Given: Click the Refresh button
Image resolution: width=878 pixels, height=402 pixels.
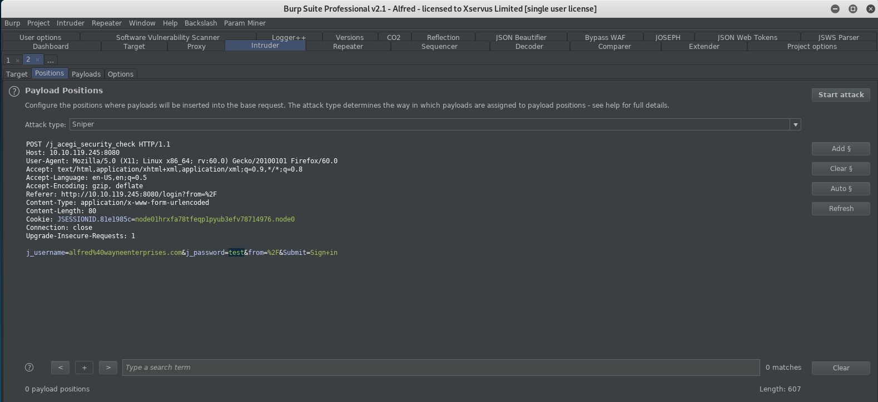Looking at the screenshot, I should (841, 209).
